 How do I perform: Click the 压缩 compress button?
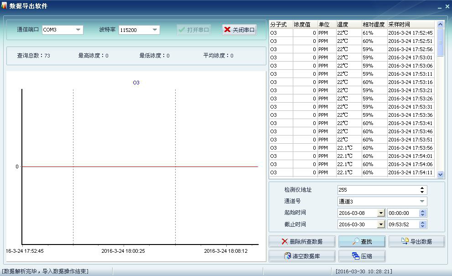coord(362,256)
